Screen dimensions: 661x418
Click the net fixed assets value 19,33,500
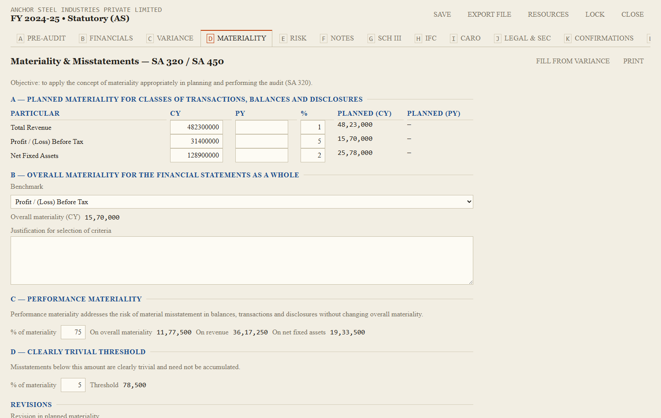(x=348, y=332)
